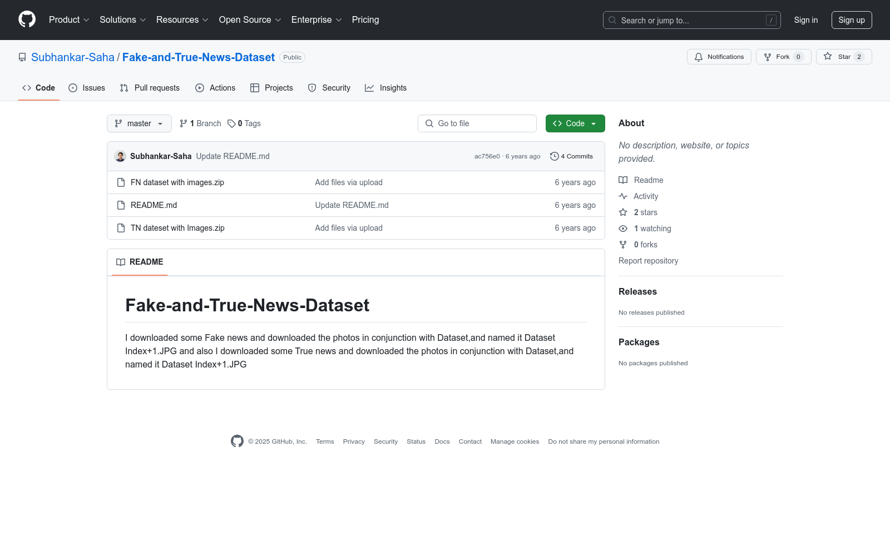
Task: Click the star icon beside 2 stars
Action: [623, 212]
